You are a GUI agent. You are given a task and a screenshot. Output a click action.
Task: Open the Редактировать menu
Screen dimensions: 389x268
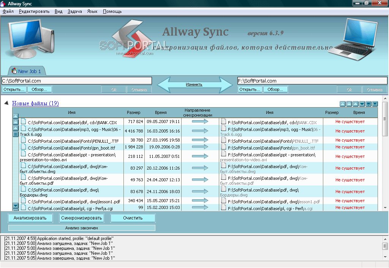point(34,11)
